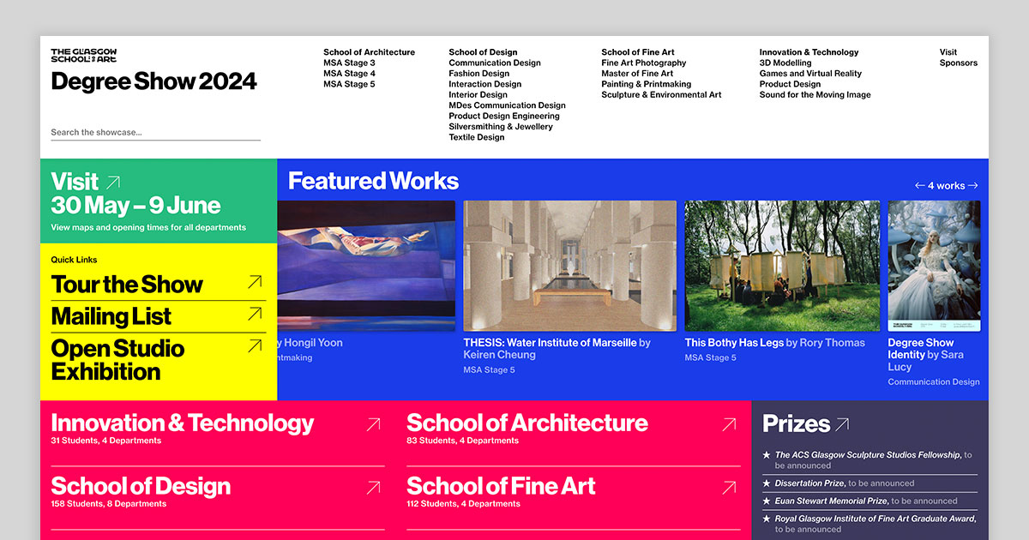Open Games and Virtual Reality link
This screenshot has width=1029, height=540.
pos(810,74)
